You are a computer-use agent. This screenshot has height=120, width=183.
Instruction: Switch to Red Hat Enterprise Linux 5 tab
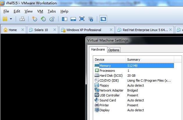[x=145, y=30]
